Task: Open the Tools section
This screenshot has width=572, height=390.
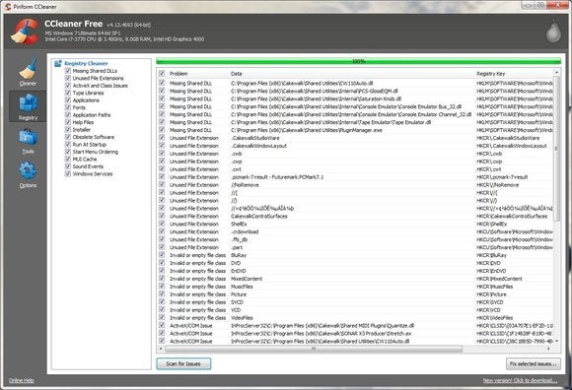Action: tap(28, 141)
